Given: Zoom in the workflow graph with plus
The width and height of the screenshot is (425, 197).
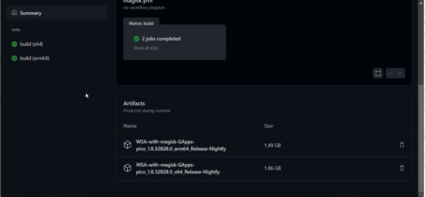Looking at the screenshot, I should coord(400,73).
